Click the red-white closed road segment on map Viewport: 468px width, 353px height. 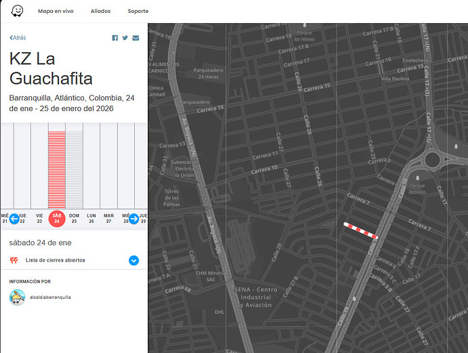pyautogui.click(x=361, y=230)
